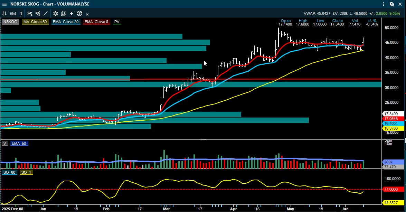Open the 6M time range selector
Image resolution: width=406 pixels, height=212 pixels.
pyautogui.click(x=13, y=14)
